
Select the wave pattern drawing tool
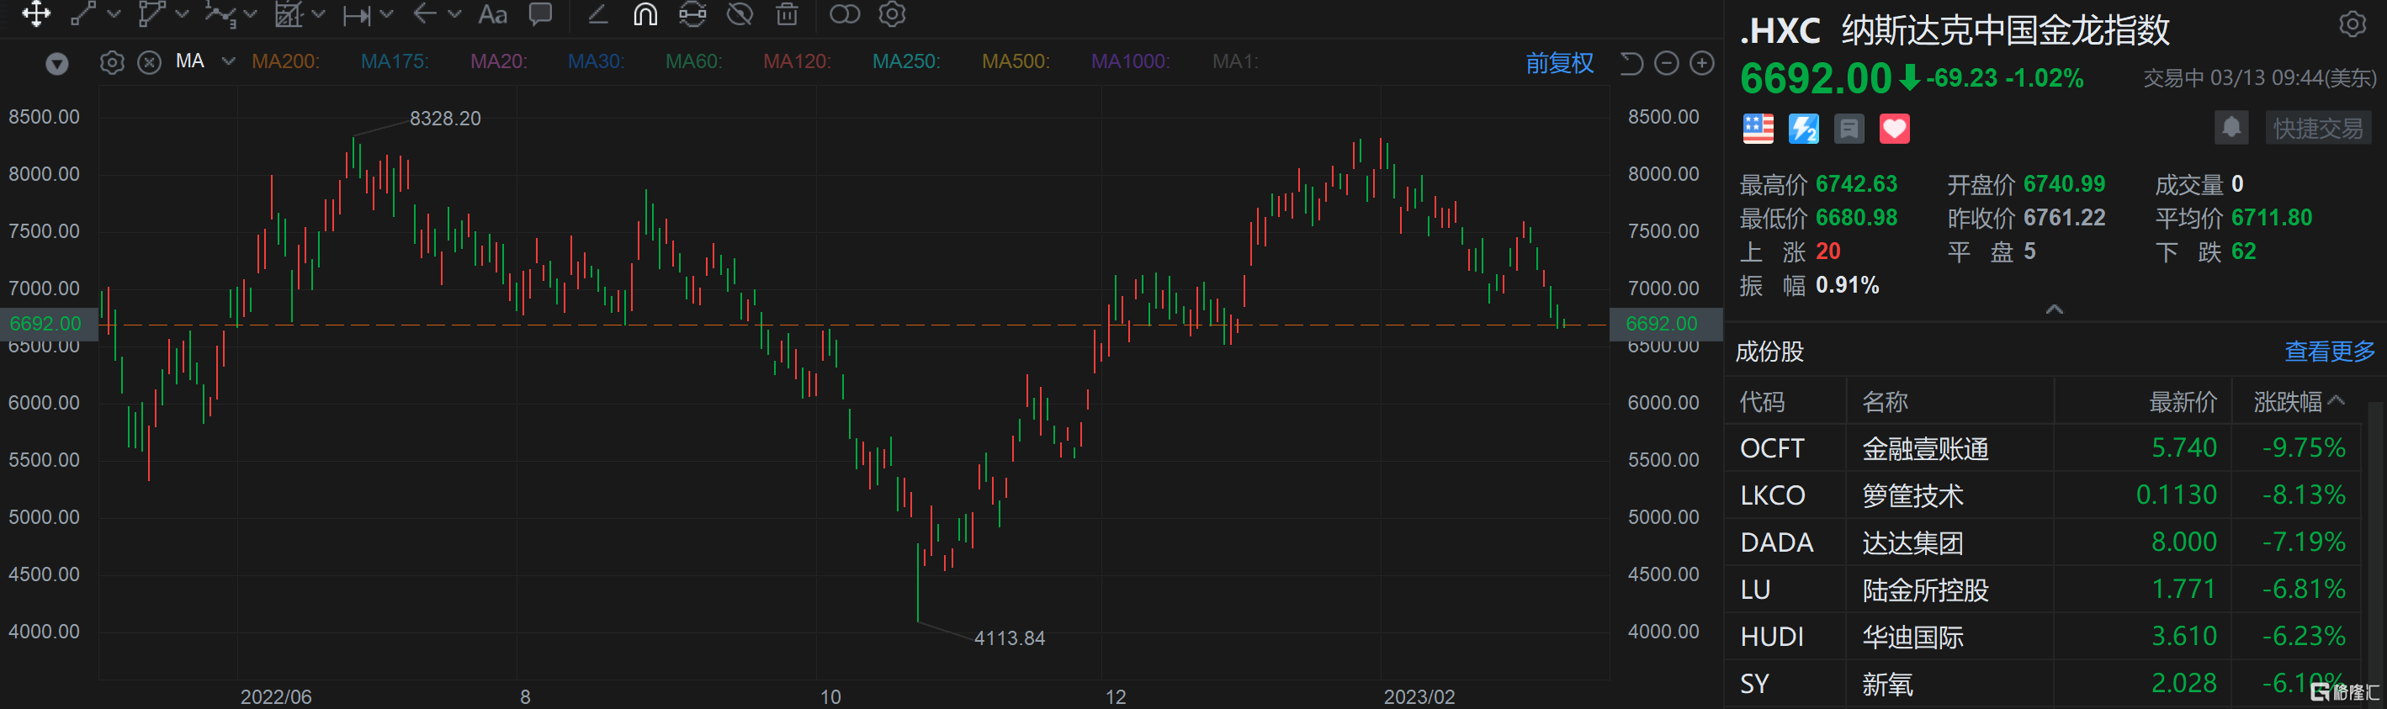point(220,14)
